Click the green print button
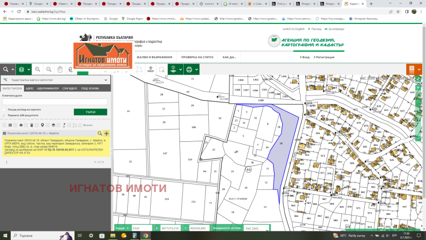This screenshot has width=426, height=240. (189, 69)
